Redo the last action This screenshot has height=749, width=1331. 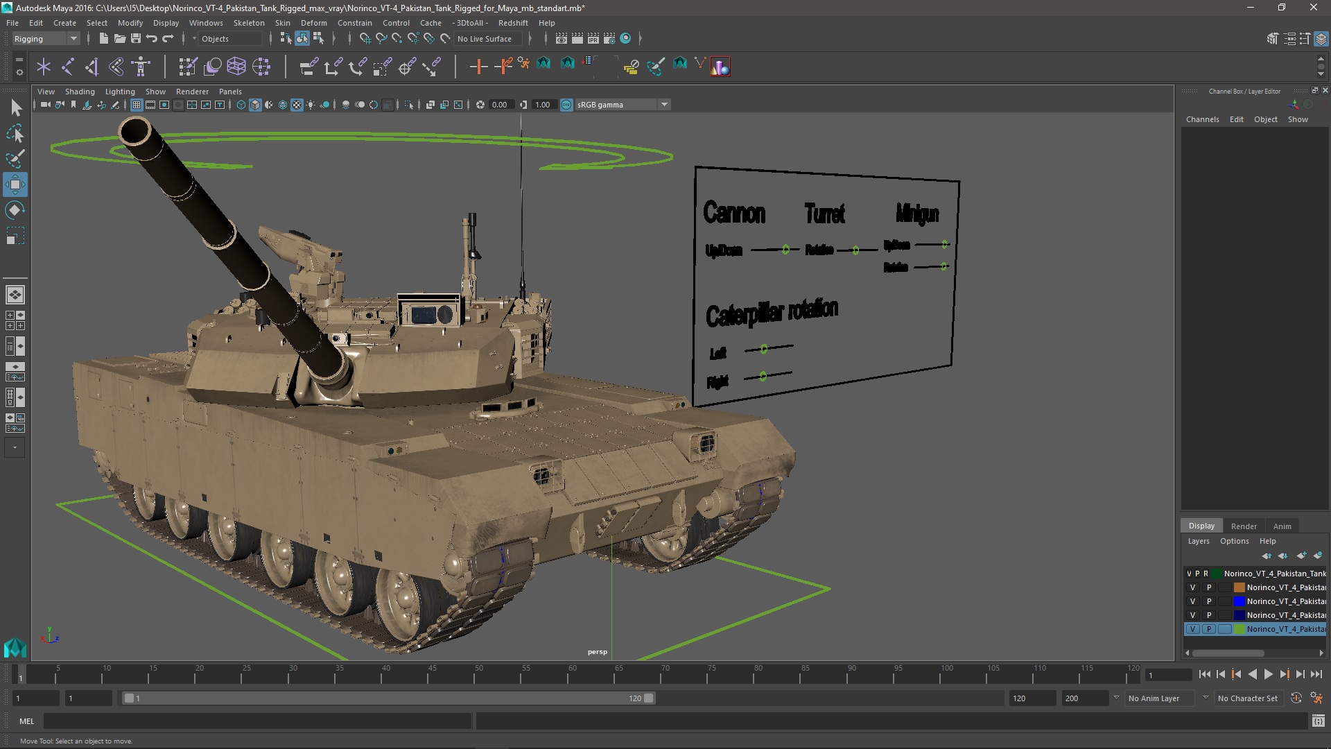(x=168, y=39)
